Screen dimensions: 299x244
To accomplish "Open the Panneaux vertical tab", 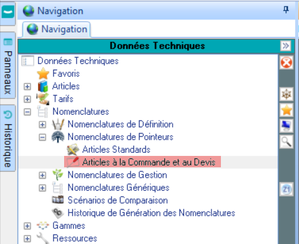I will 8,65.
